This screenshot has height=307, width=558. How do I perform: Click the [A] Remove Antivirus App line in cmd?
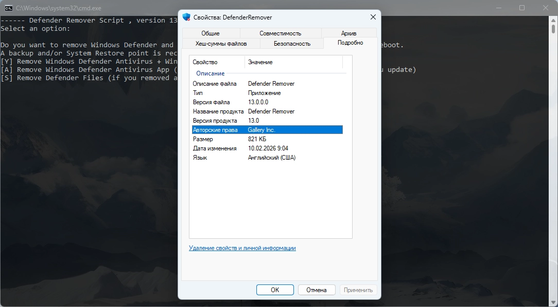click(x=89, y=70)
